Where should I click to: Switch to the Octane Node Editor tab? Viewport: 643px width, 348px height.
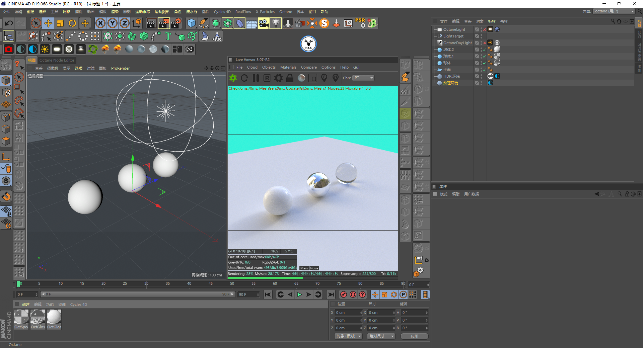pos(57,60)
